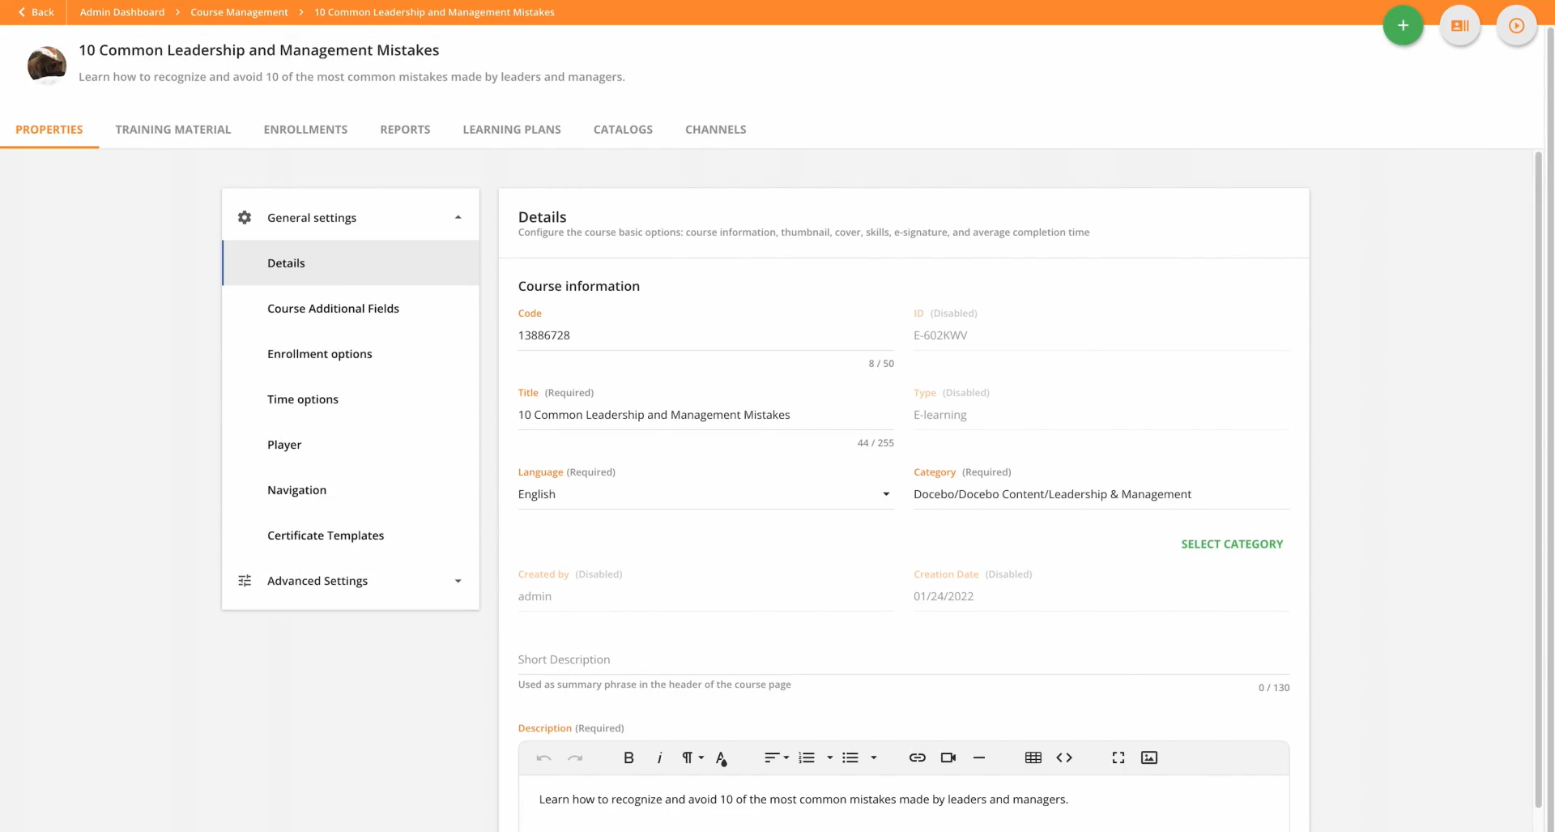Toggle fullscreen mode for the description editor
Image resolution: width=1555 pixels, height=832 pixels.
click(x=1118, y=757)
